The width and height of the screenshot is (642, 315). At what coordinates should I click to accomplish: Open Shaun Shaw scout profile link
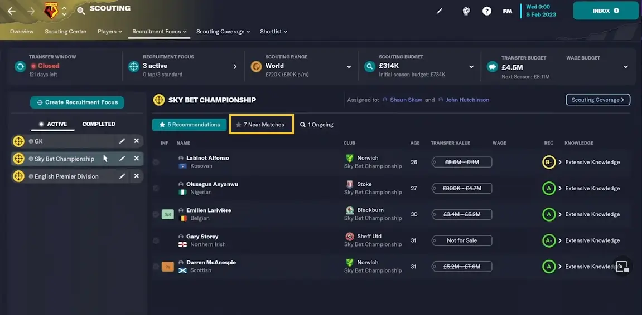[406, 100]
